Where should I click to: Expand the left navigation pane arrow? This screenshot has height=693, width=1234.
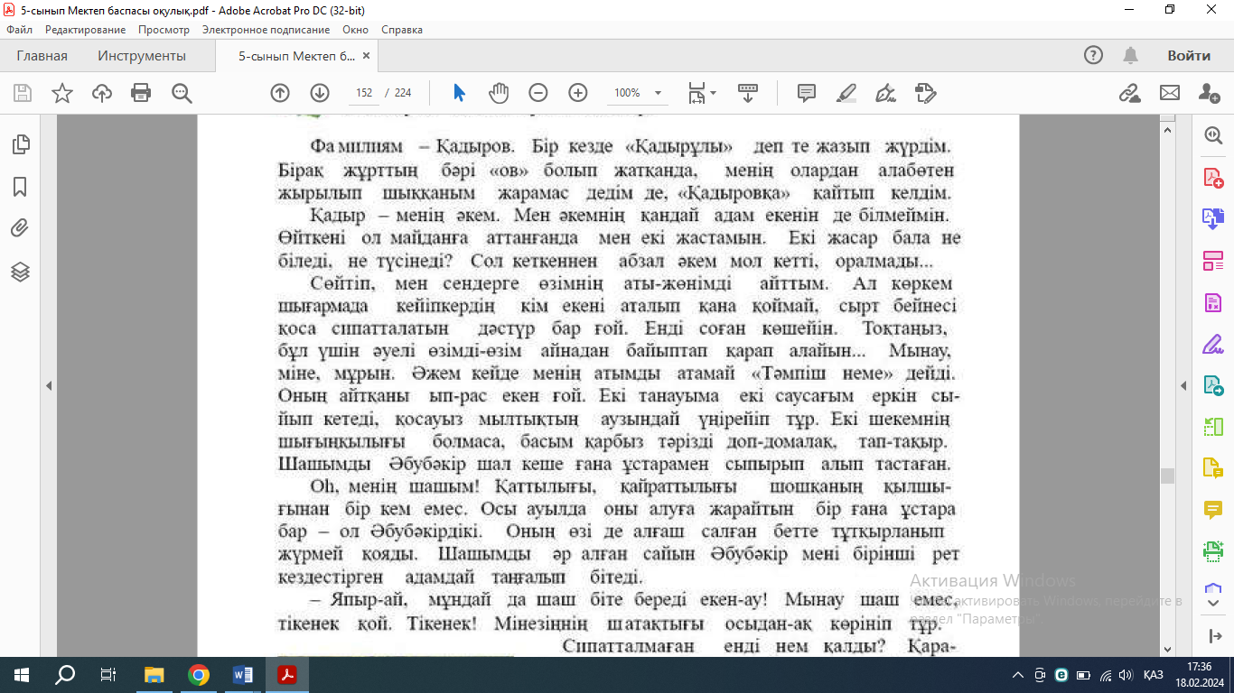click(49, 386)
